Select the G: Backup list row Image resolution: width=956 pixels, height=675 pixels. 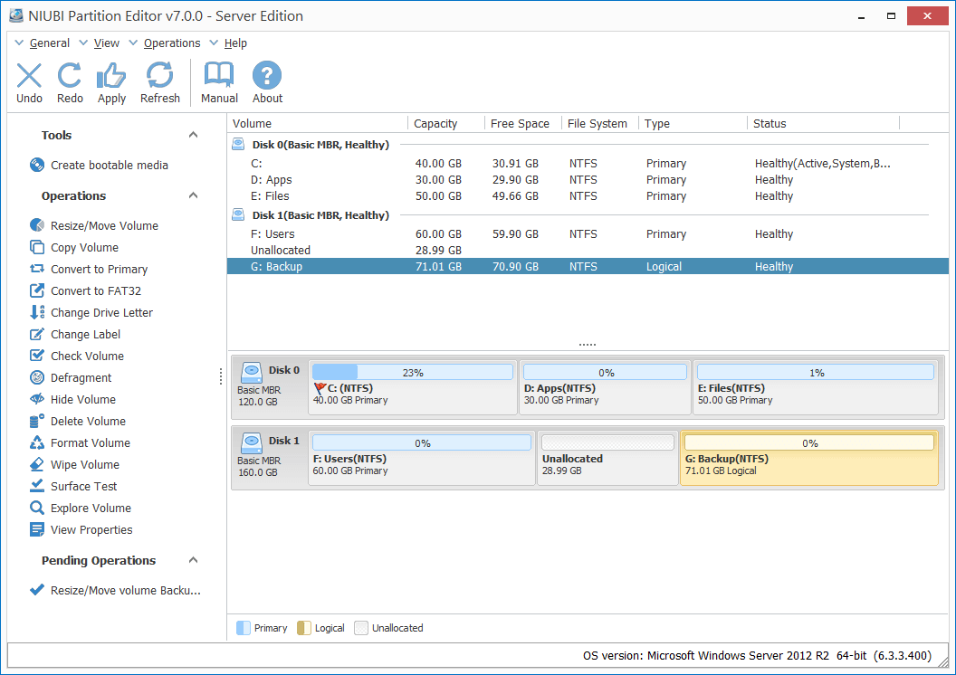tap(588, 266)
